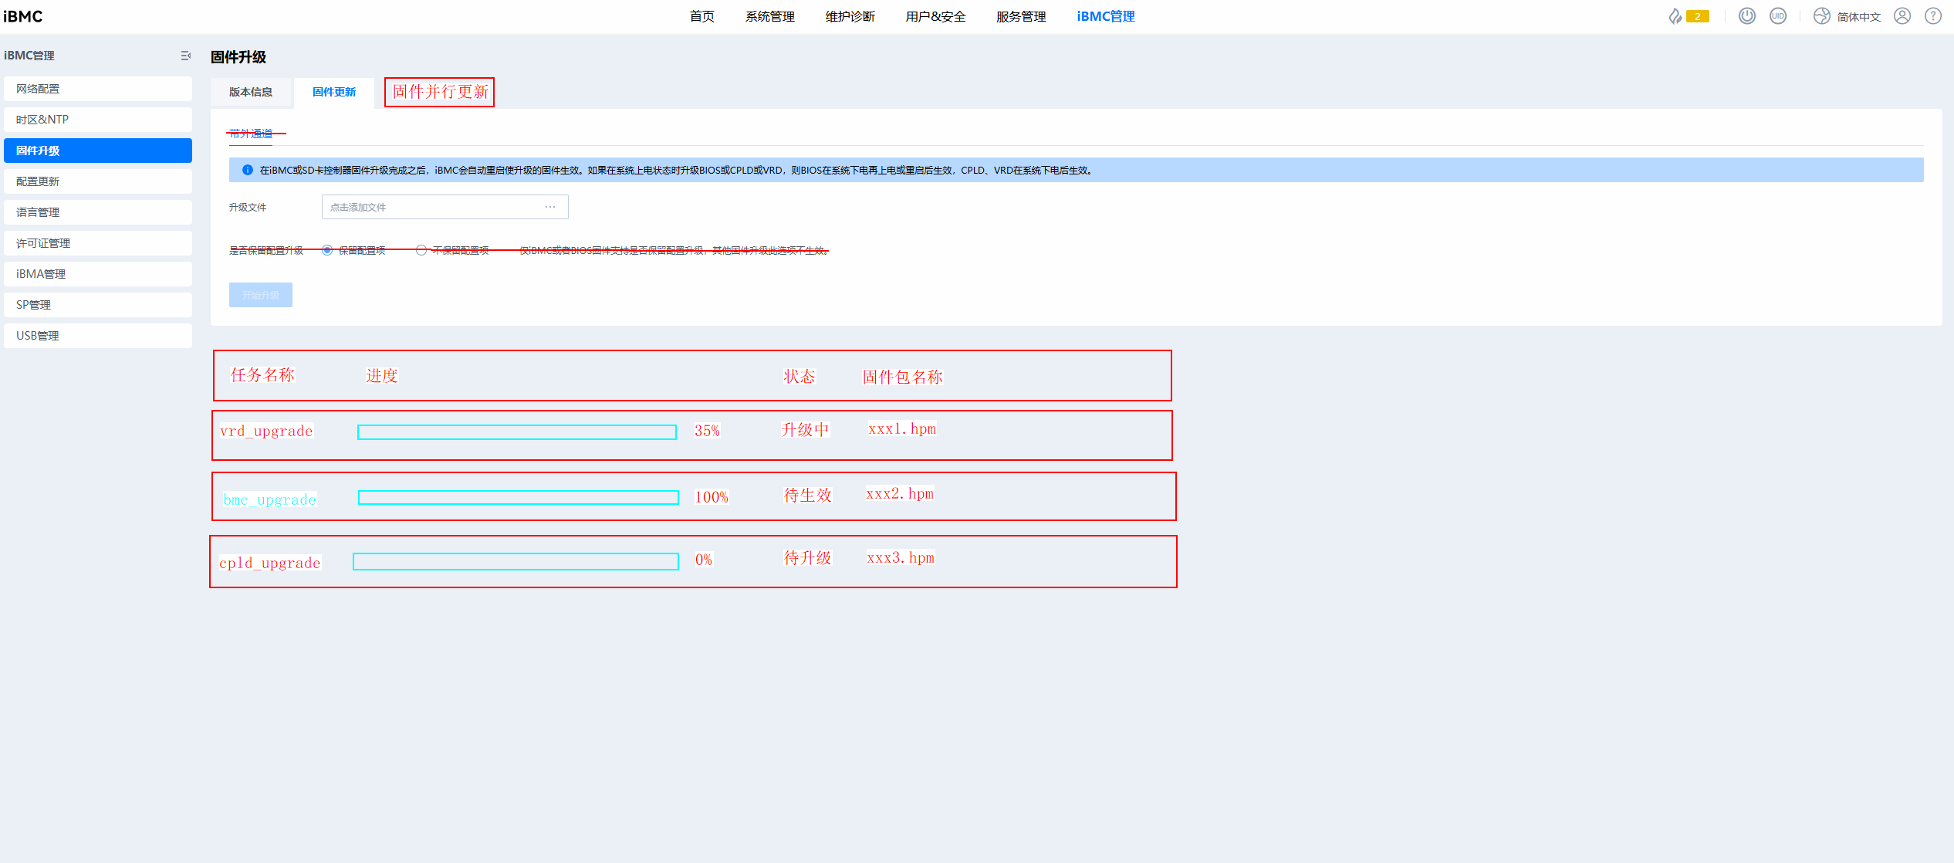The image size is (1954, 863).
Task: Select the 不保留配置项 radio button
Action: (421, 250)
